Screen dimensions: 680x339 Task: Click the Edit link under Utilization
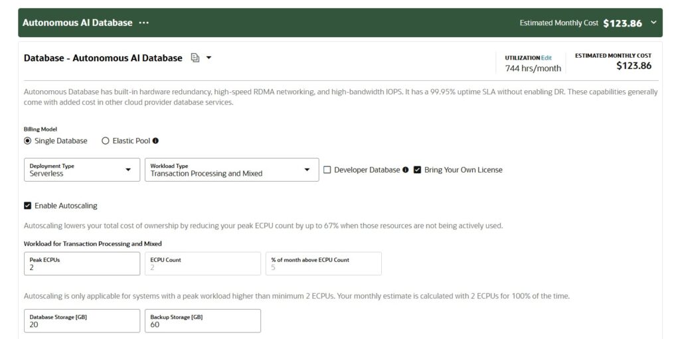pyautogui.click(x=547, y=58)
